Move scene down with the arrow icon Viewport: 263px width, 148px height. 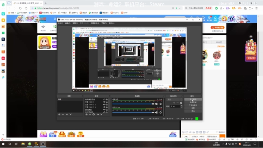pos(70,114)
